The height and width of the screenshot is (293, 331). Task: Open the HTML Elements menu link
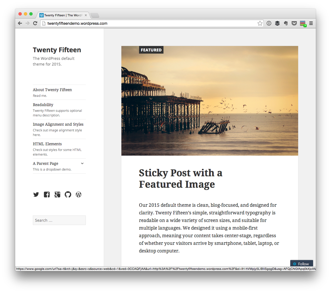(x=47, y=144)
